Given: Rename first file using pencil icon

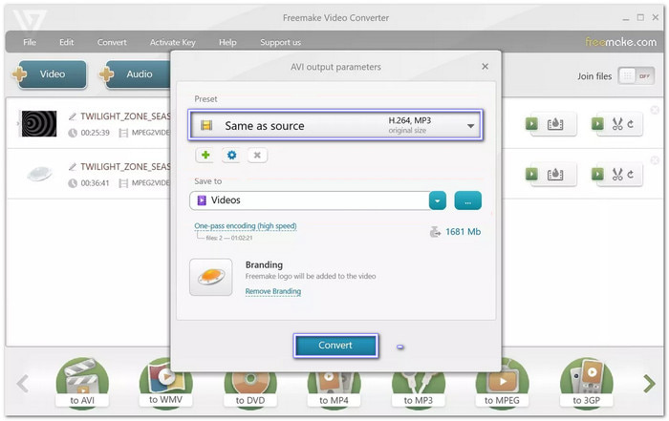Looking at the screenshot, I should pyautogui.click(x=73, y=116).
